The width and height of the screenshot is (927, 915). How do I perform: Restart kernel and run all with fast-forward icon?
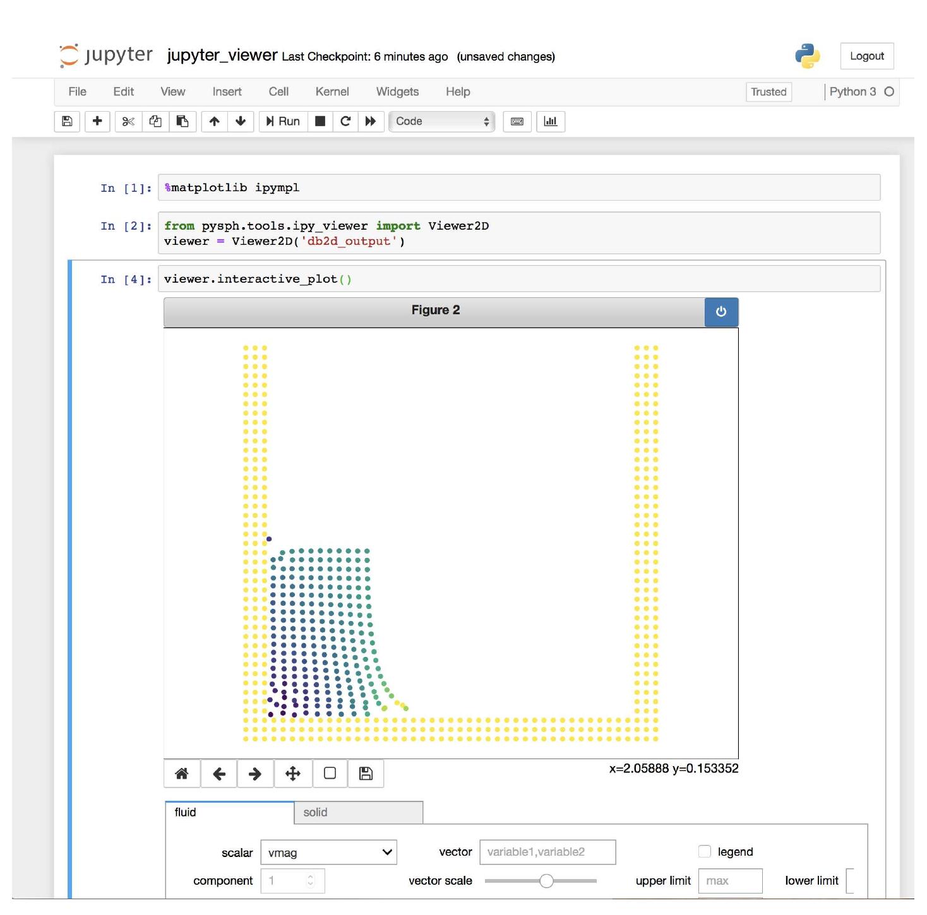point(371,121)
